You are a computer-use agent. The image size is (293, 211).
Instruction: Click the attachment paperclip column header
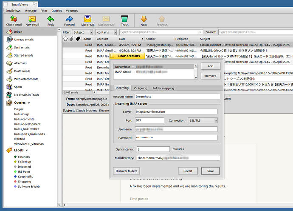71,39
